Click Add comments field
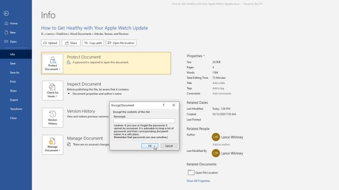 coord(222,93)
